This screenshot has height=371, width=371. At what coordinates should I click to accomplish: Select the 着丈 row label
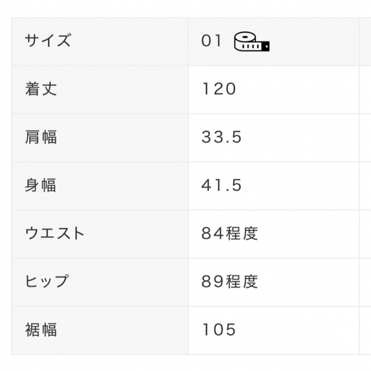click(x=41, y=89)
